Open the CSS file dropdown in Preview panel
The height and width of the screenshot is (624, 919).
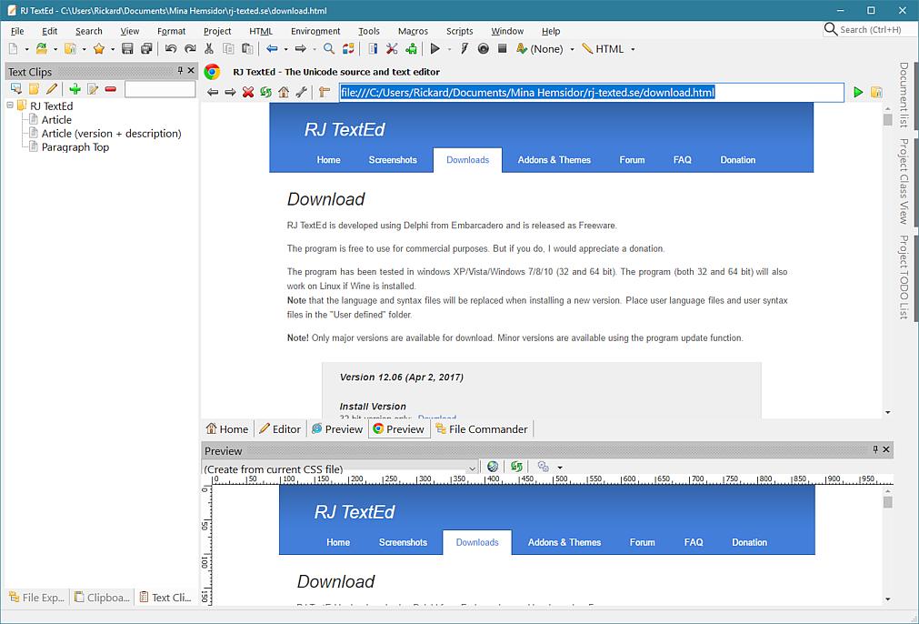click(x=472, y=468)
